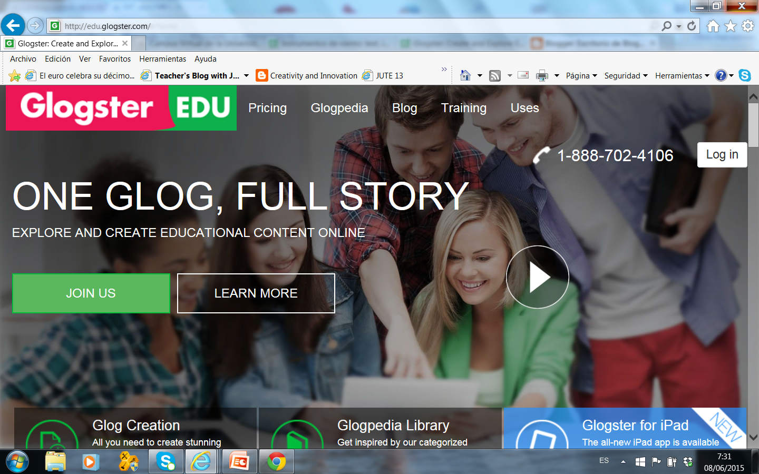Open the JUTE 13 favorite
This screenshot has height=474, width=759.
pos(383,76)
